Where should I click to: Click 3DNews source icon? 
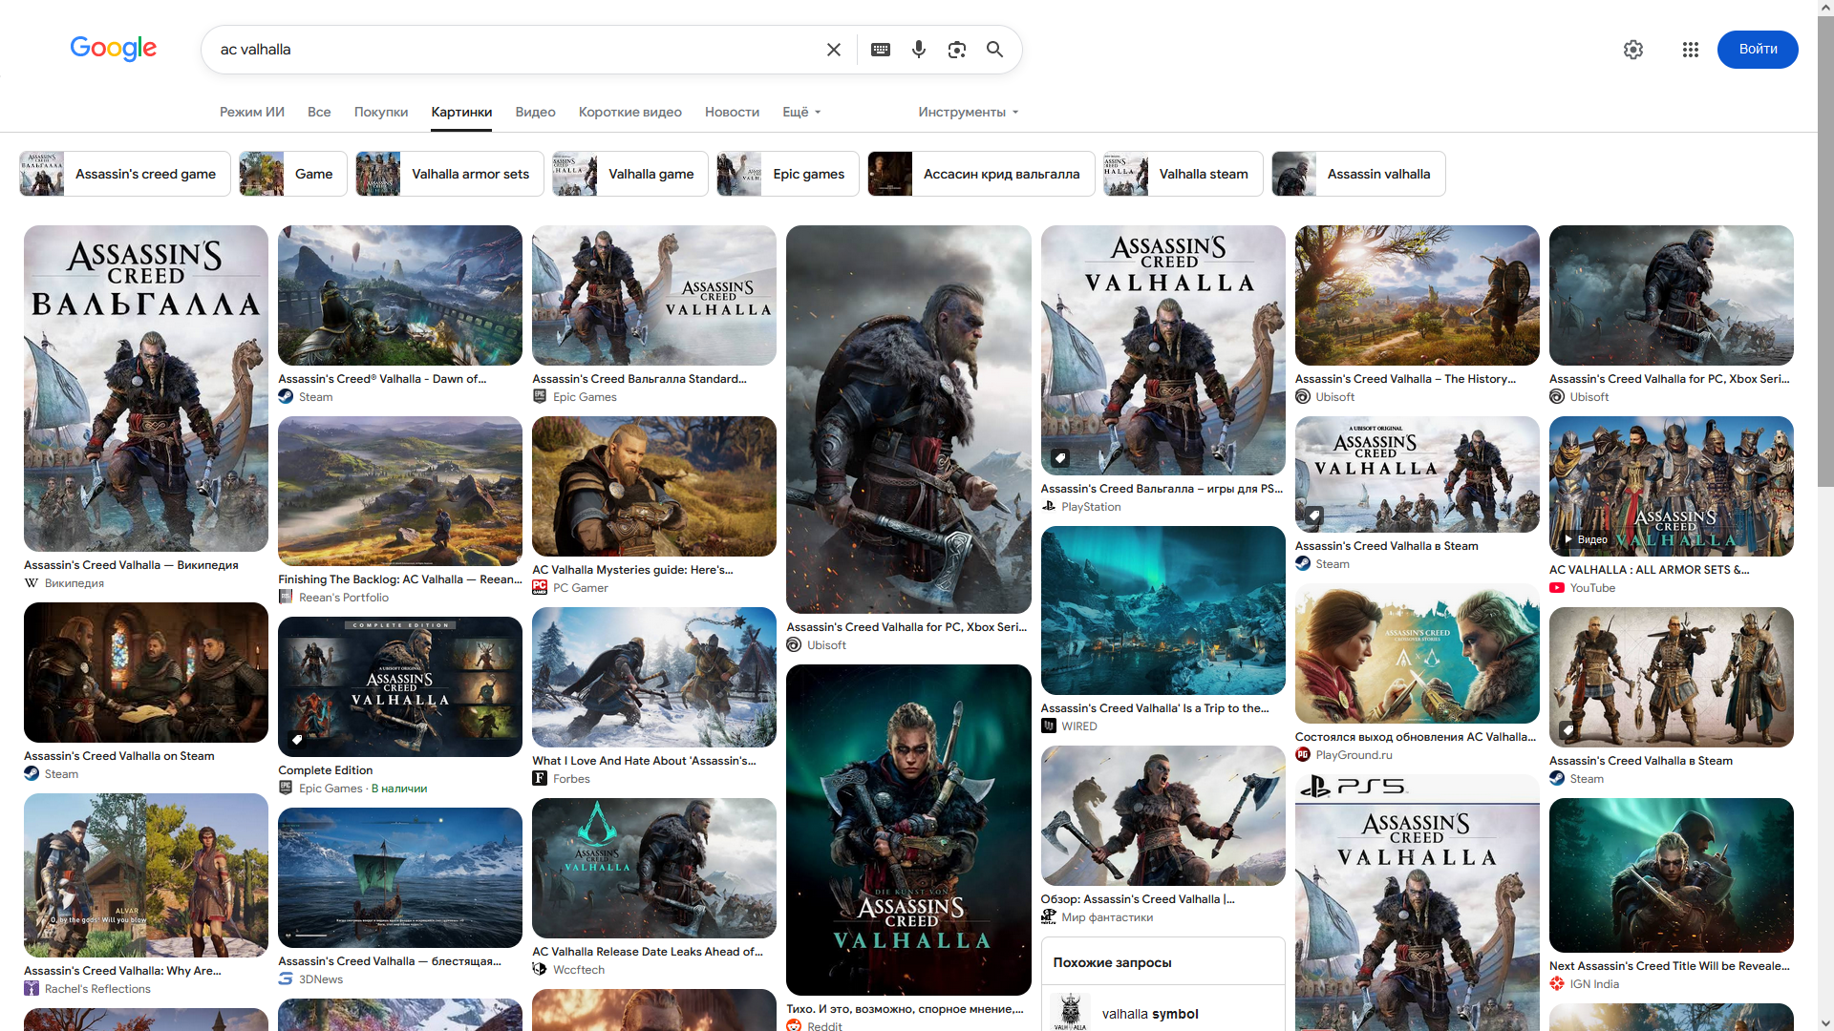point(286,979)
